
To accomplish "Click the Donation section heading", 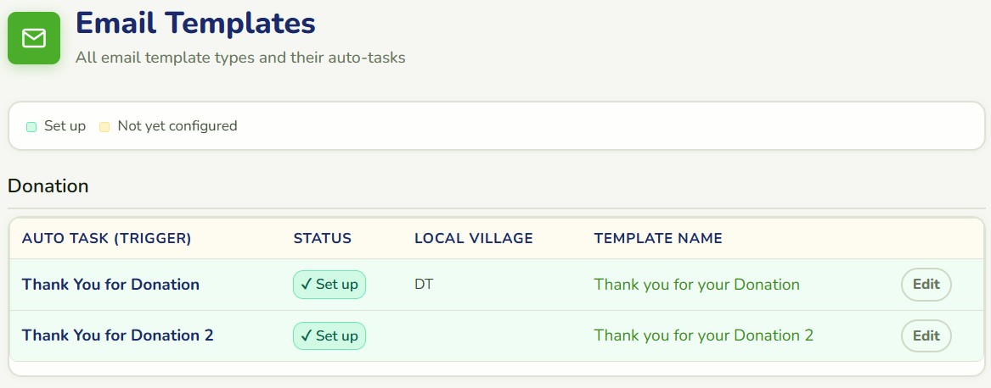I will (x=48, y=186).
